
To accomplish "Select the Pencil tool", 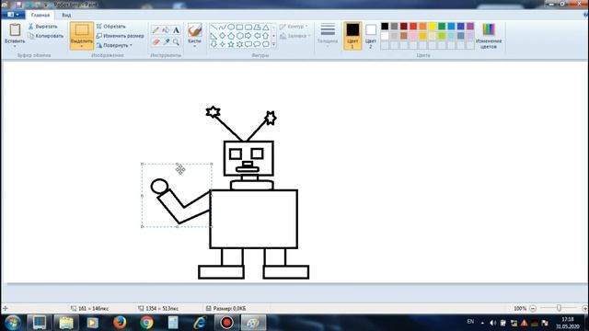I will pyautogui.click(x=156, y=30).
